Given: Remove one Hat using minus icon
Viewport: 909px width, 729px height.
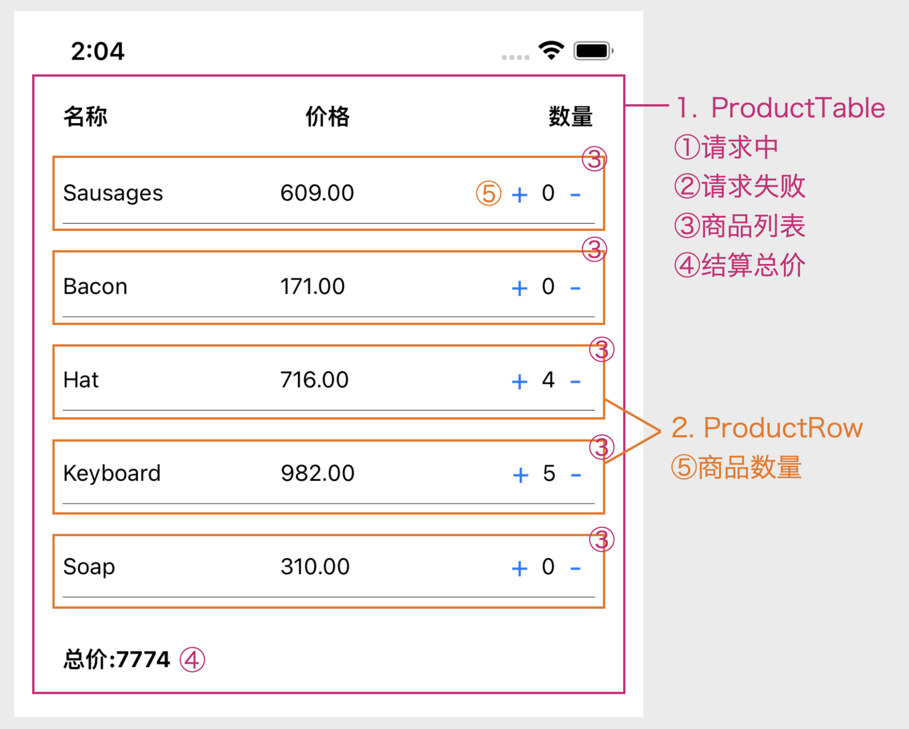Looking at the screenshot, I should point(575,381).
